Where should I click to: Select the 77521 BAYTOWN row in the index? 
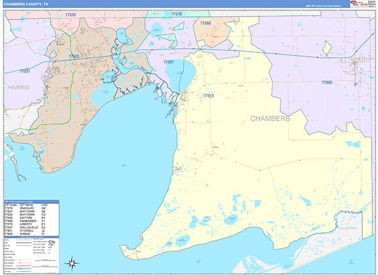click(31, 211)
